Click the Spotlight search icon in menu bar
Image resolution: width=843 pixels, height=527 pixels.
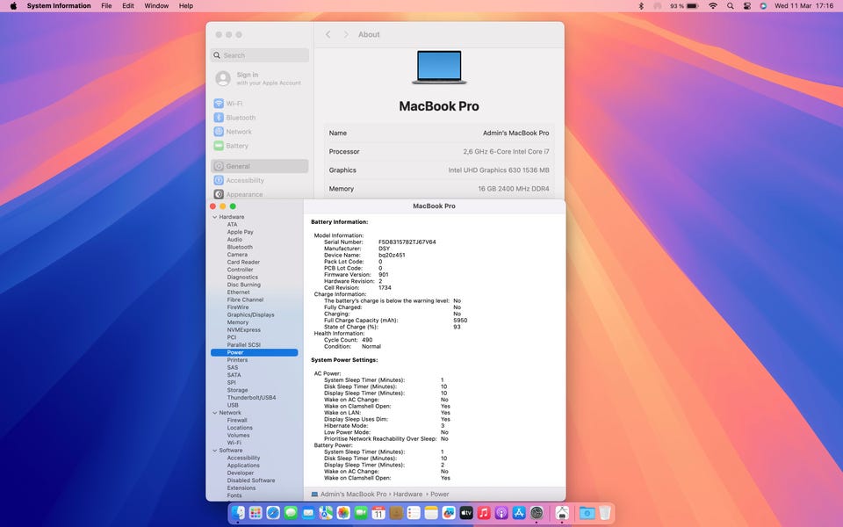pyautogui.click(x=730, y=6)
